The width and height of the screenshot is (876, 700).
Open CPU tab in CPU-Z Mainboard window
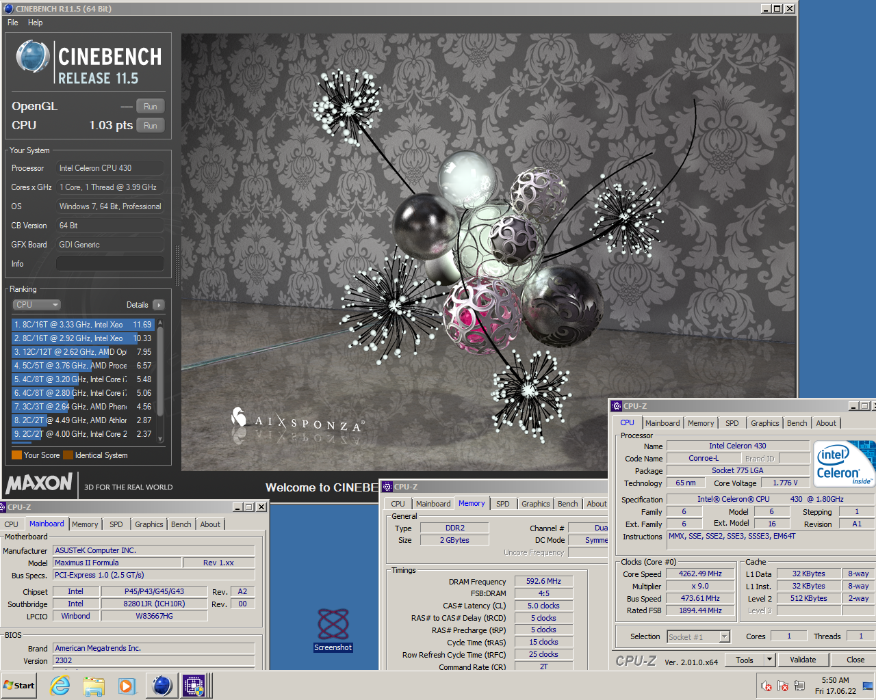(12, 524)
